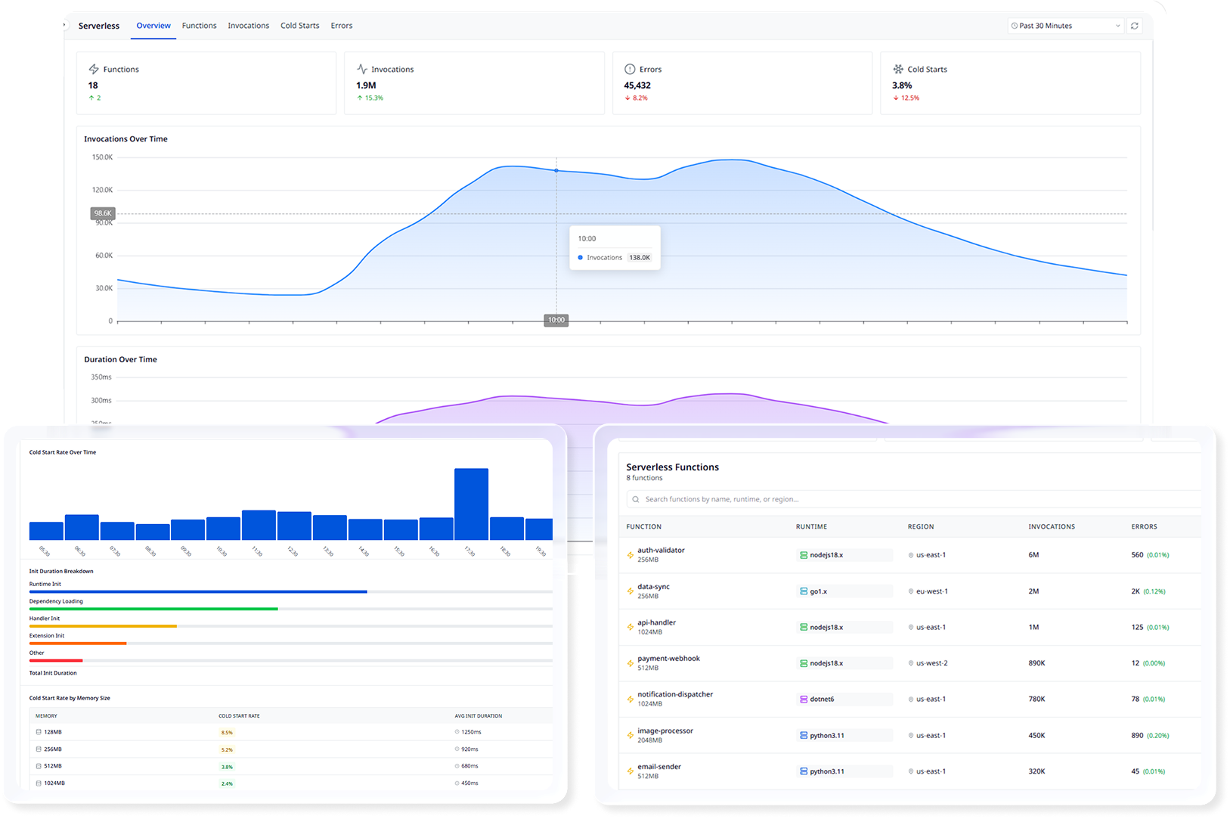The width and height of the screenshot is (1230, 819).
Task: Click the Invocations pulse icon in the summary card
Action: 361,69
